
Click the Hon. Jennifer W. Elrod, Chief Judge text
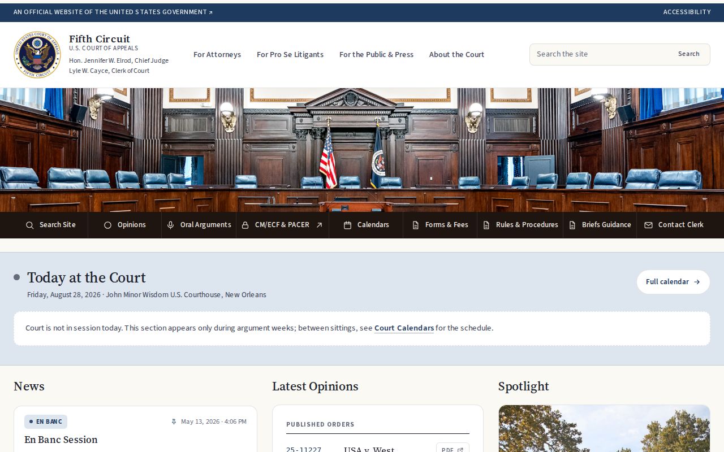click(x=119, y=60)
